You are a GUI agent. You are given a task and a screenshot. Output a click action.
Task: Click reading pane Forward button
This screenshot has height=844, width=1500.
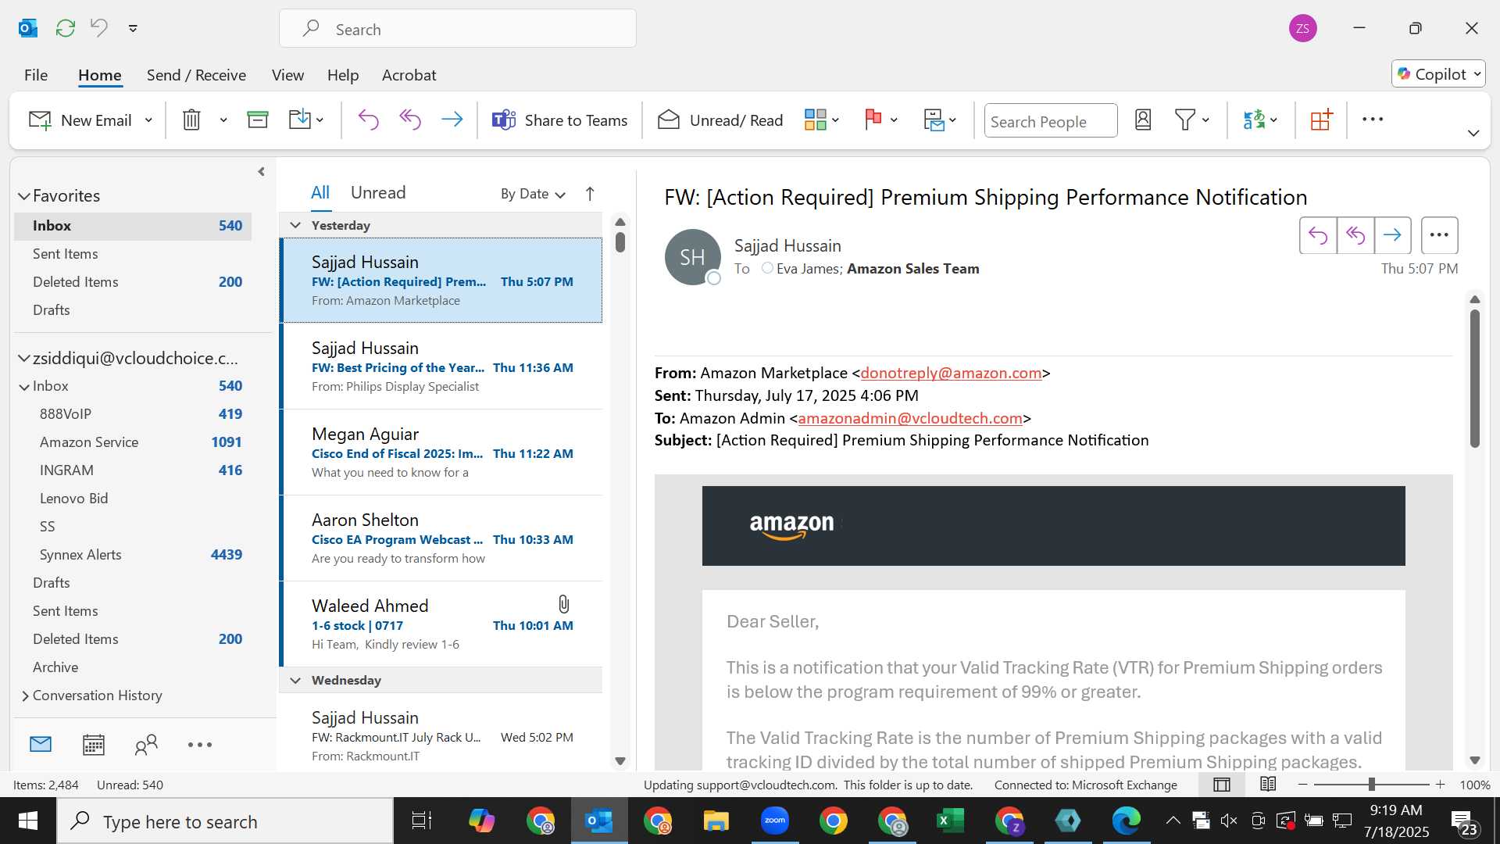(1392, 235)
